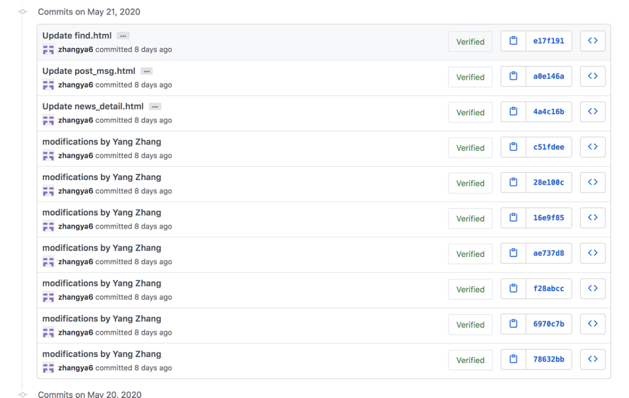Browse repository at commit 4a4c16b
This screenshot has height=398, width=629.
592,111
